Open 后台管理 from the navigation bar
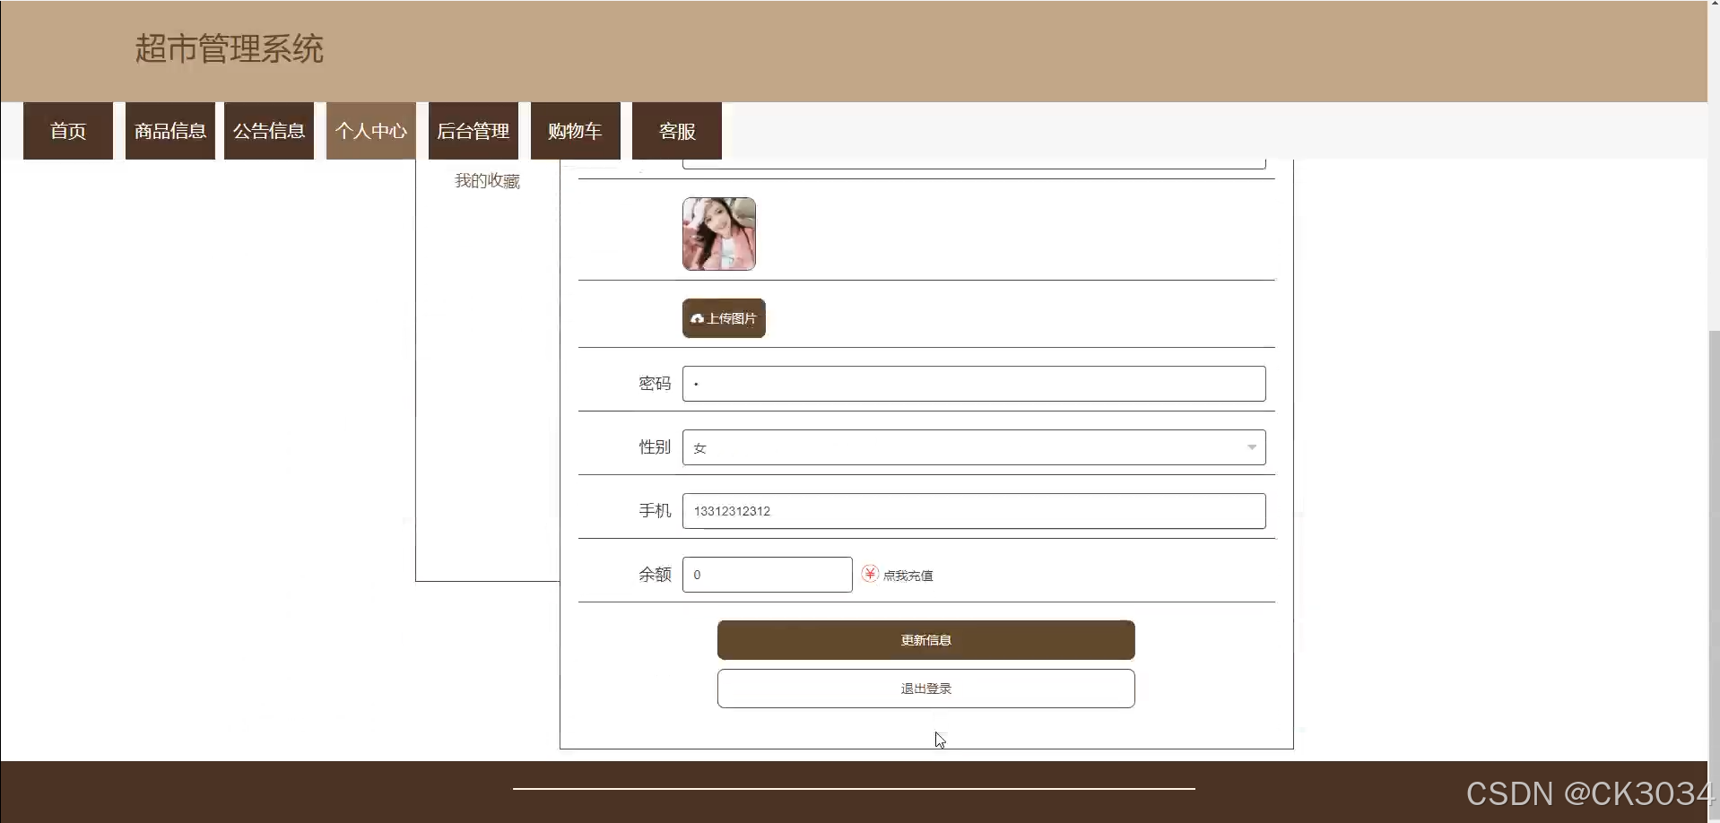 [473, 131]
